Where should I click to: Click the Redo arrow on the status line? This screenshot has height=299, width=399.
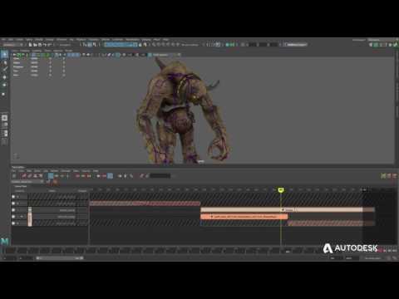point(50,45)
